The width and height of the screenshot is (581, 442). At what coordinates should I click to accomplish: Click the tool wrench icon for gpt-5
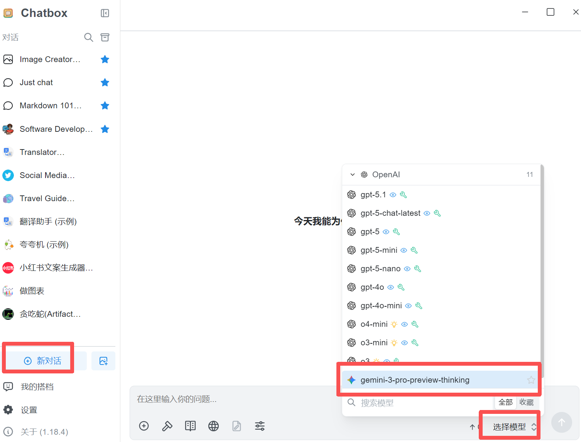click(x=396, y=232)
